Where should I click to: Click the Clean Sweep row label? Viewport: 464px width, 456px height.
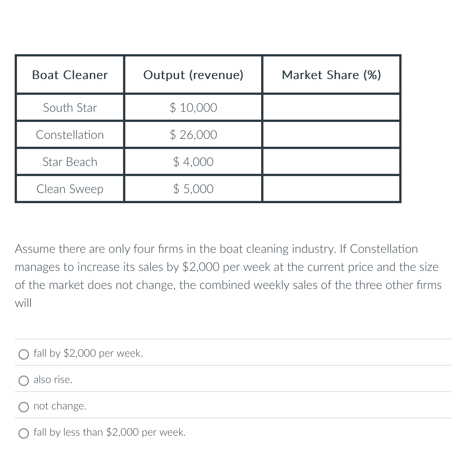click(70, 189)
